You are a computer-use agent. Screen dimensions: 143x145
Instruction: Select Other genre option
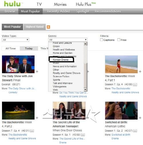tap(56, 70)
